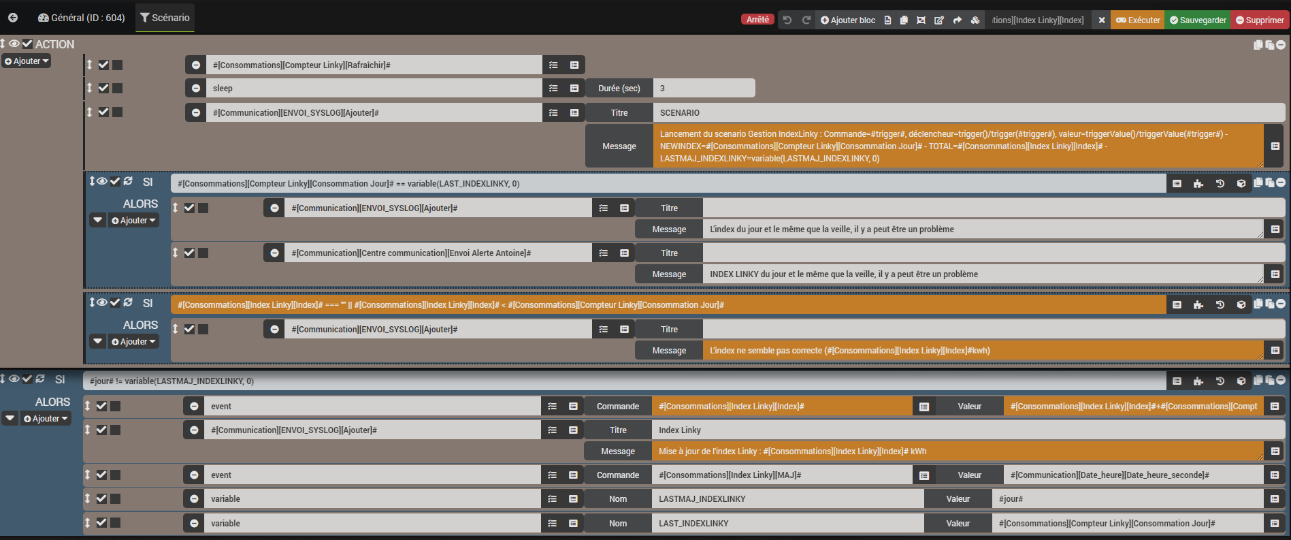Click refresh repeat icon on first SI block

point(128,181)
